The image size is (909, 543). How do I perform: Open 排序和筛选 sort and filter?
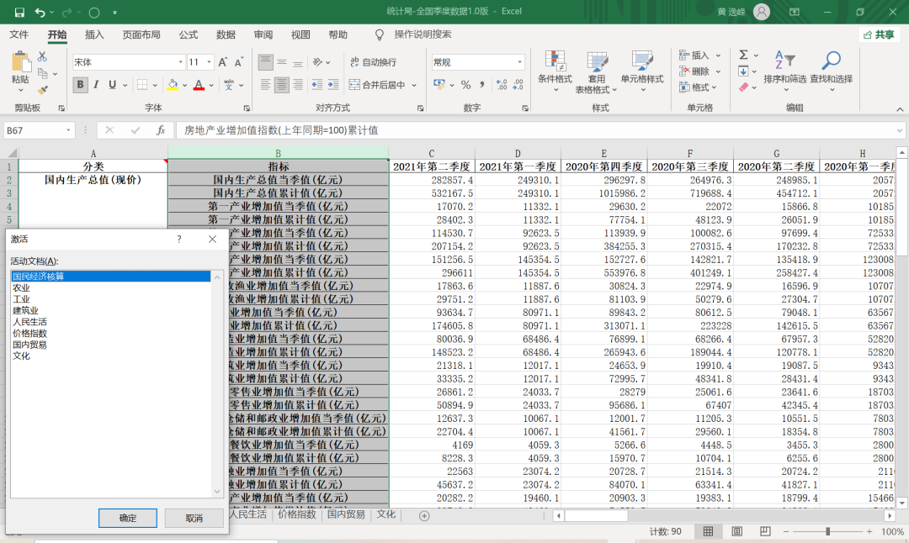(785, 71)
